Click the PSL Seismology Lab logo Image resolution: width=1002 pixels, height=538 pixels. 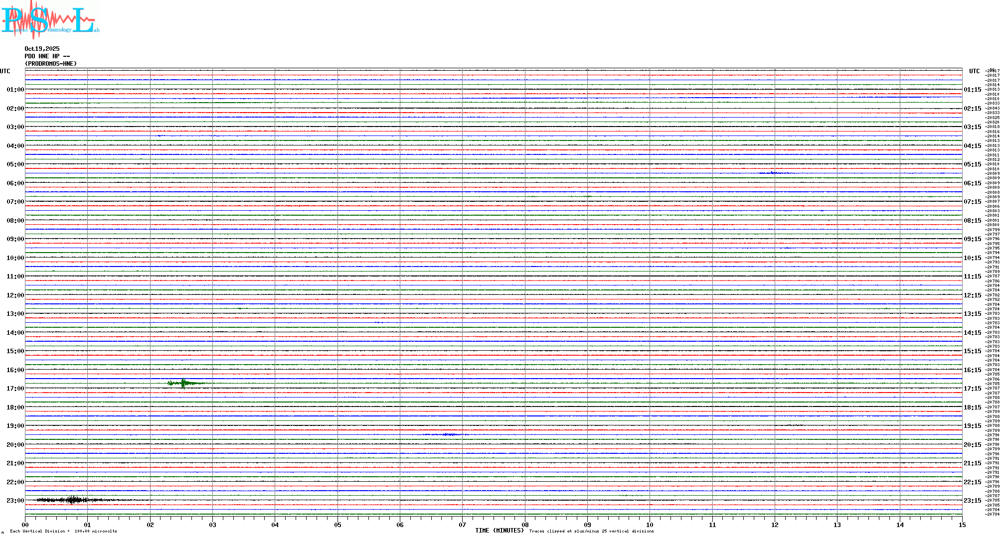coord(50,20)
